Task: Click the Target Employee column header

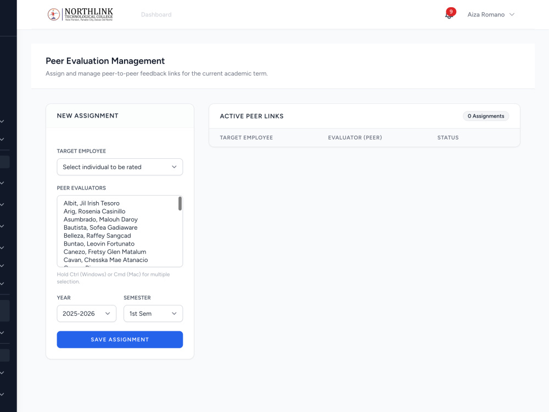Action: coord(246,138)
